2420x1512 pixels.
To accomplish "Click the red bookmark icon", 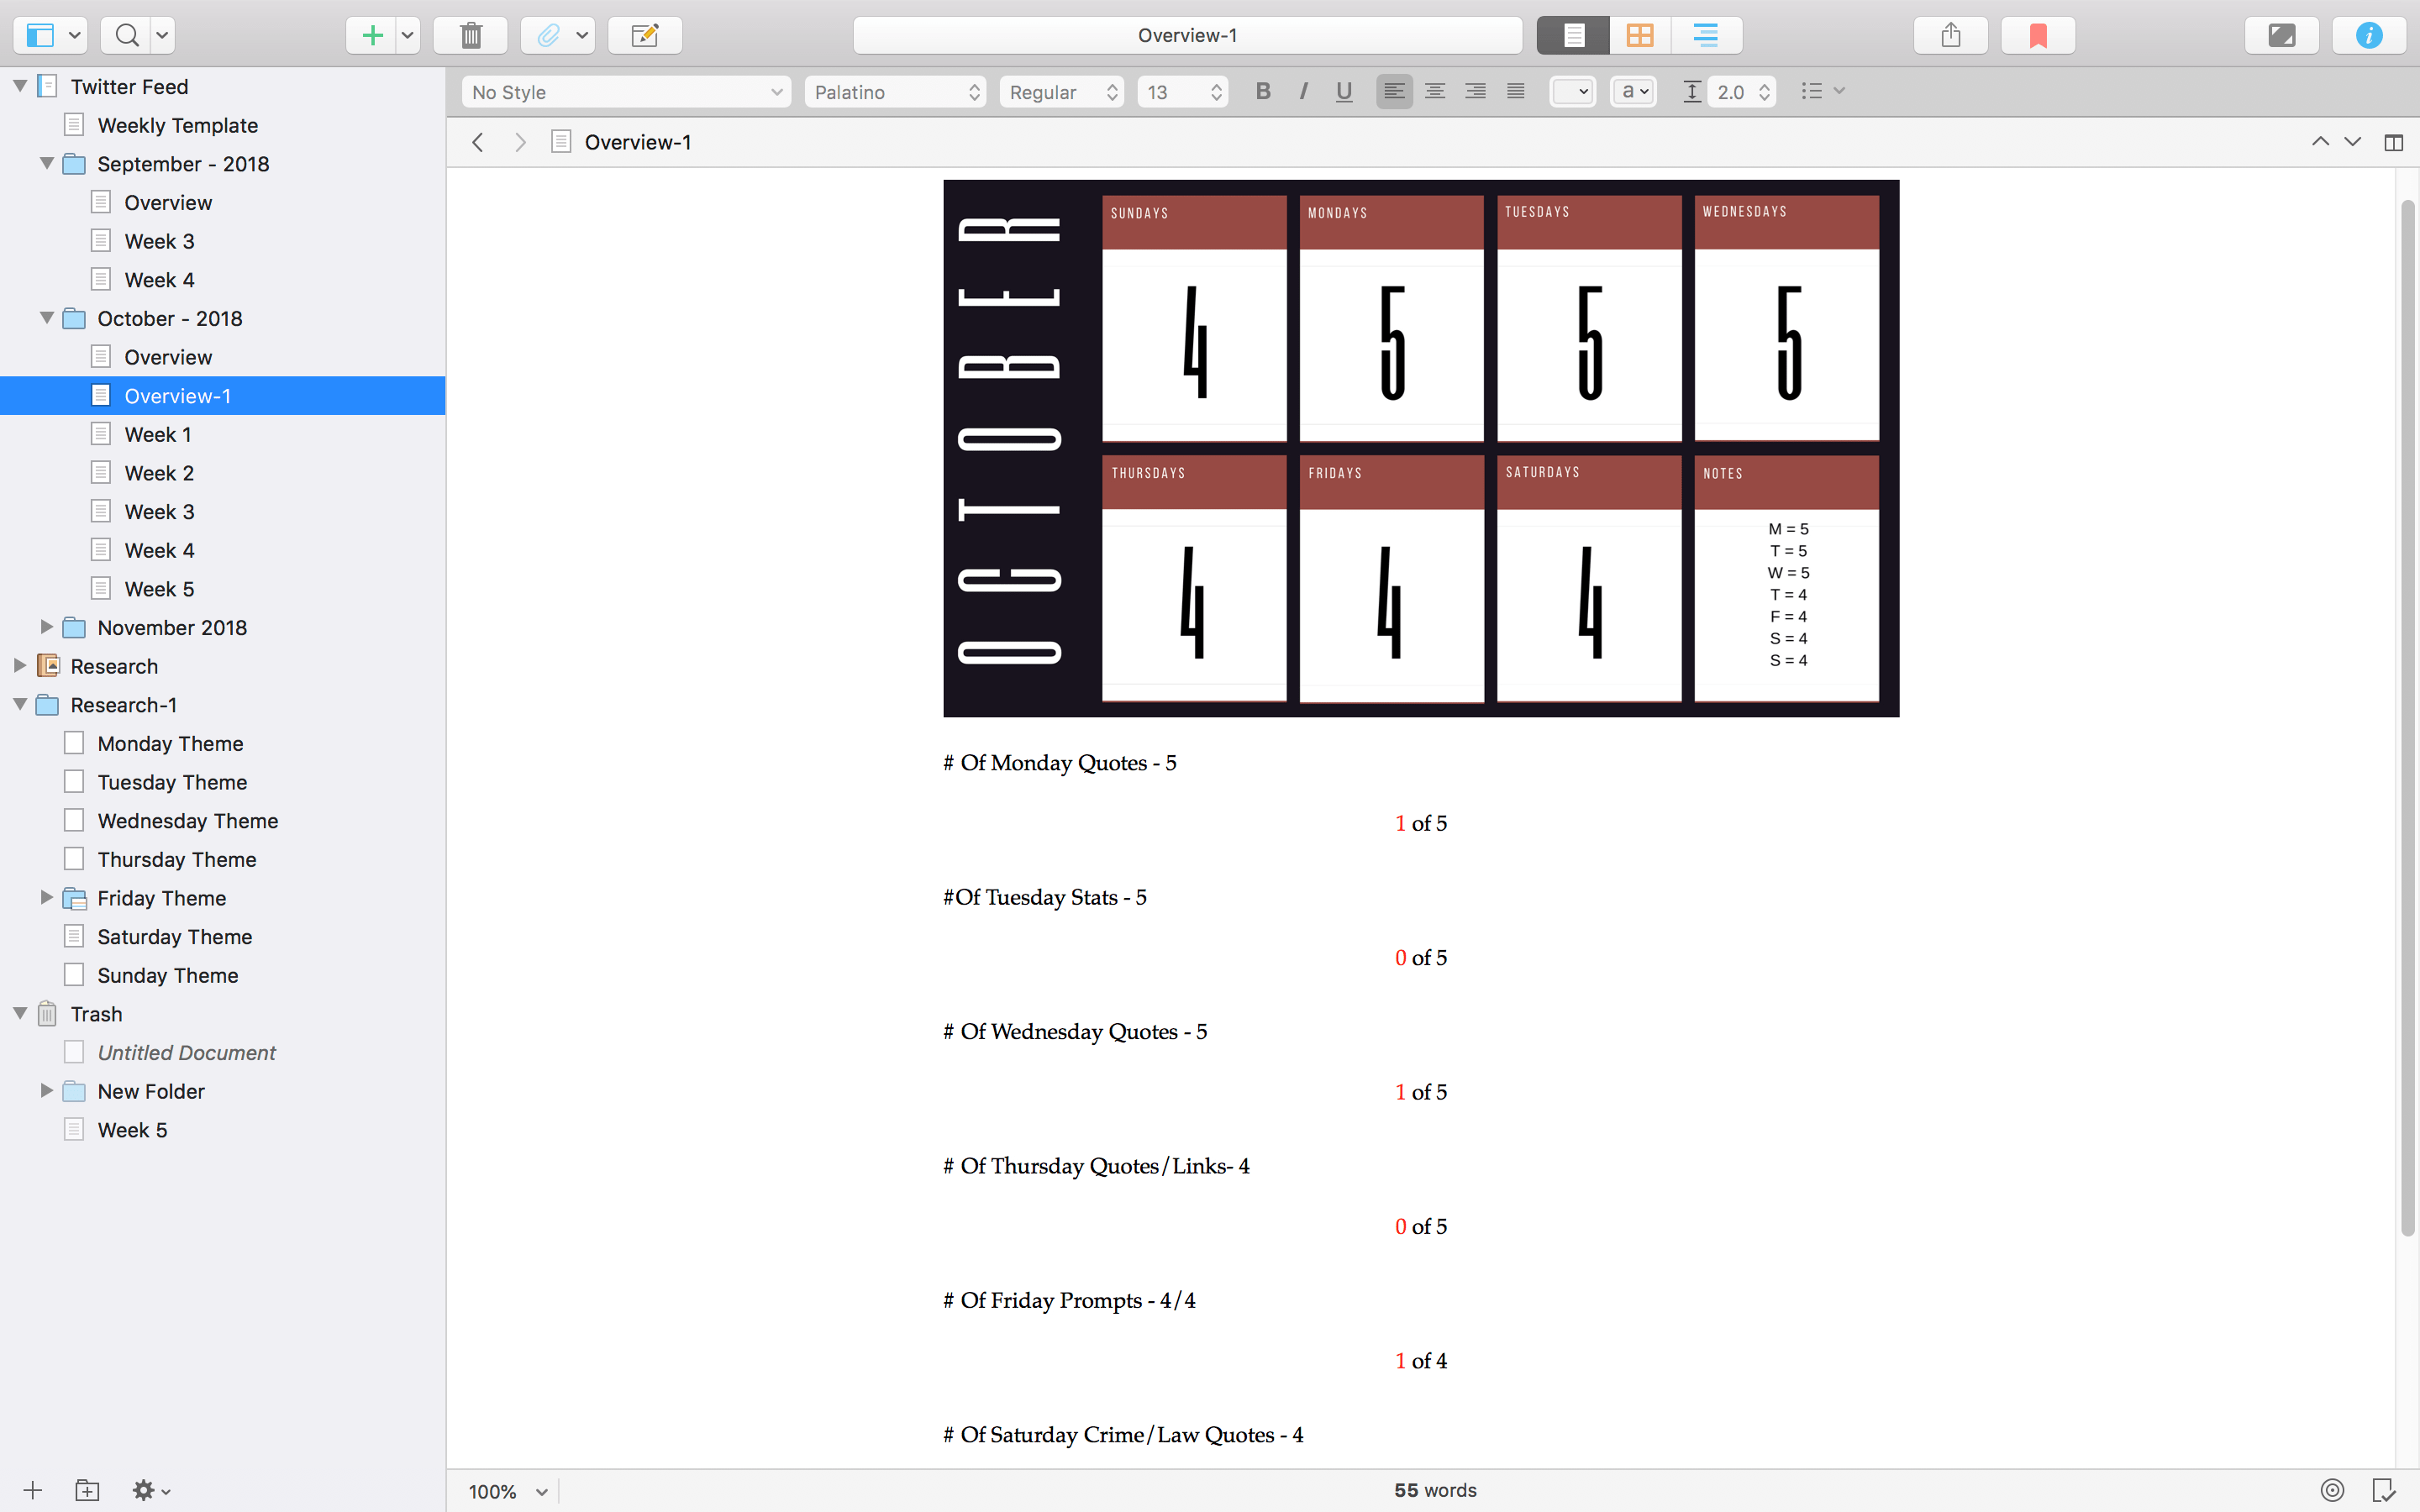I will [2037, 34].
